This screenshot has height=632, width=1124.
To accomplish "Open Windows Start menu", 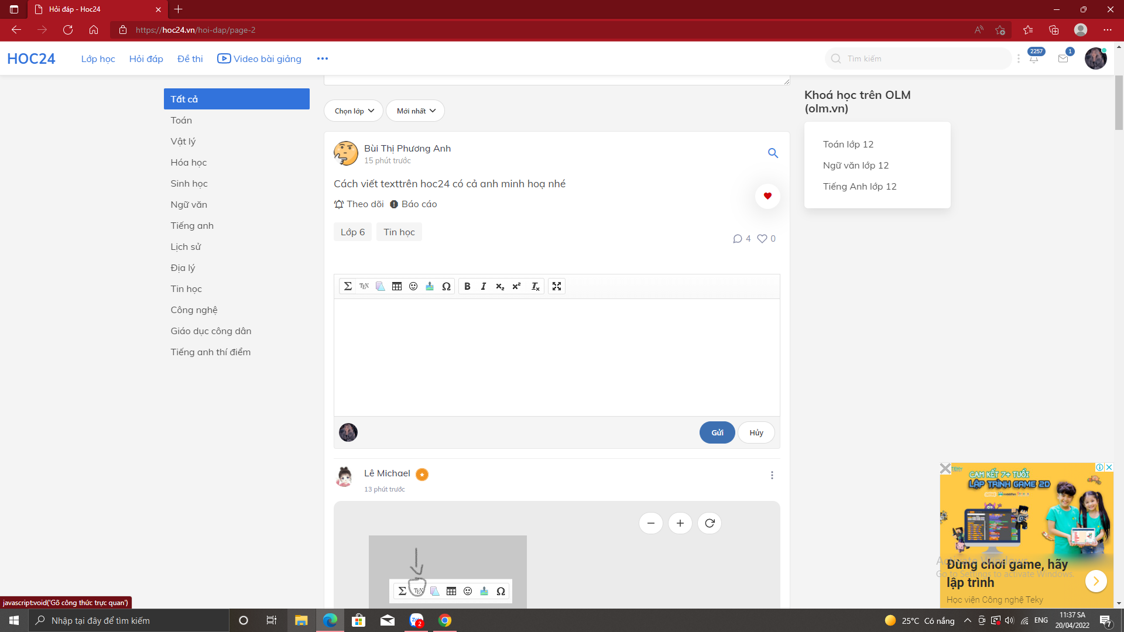I will pyautogui.click(x=14, y=620).
